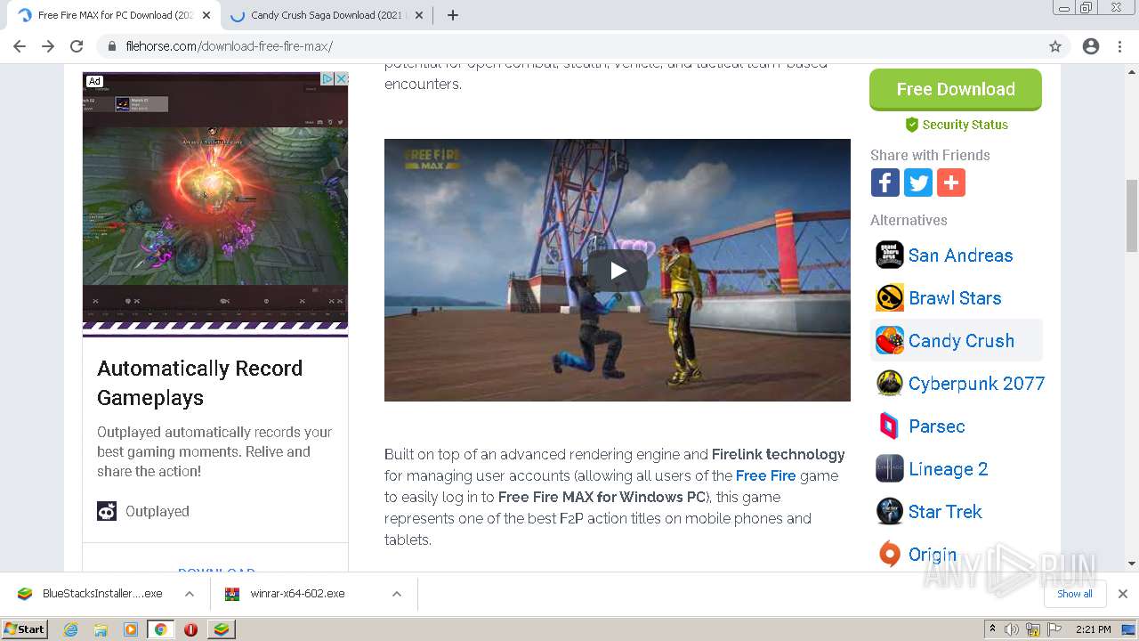Viewport: 1139px width, 641px height.
Task: View the site info lock icon
Action: click(x=112, y=46)
